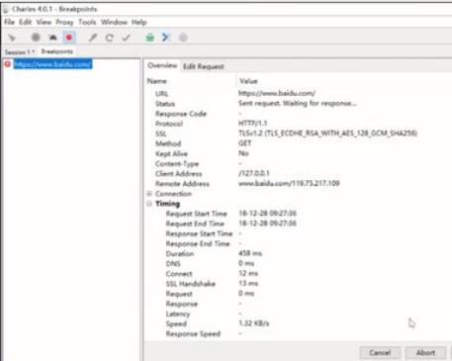Expand the Connection row

click(149, 194)
